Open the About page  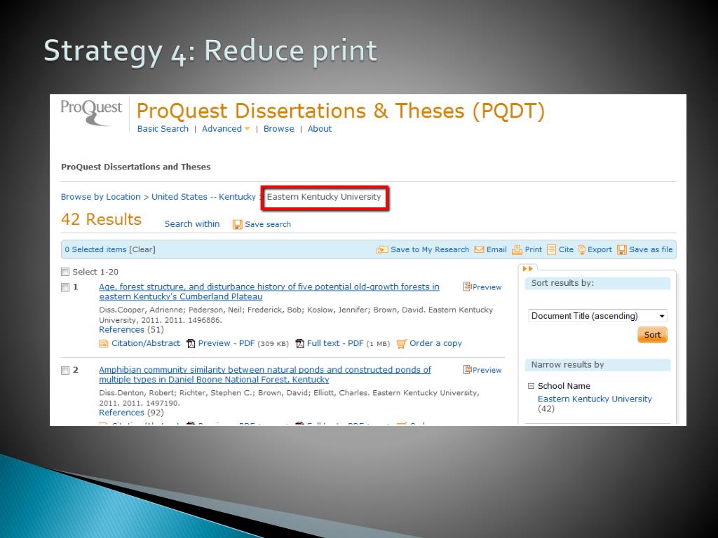(x=320, y=129)
